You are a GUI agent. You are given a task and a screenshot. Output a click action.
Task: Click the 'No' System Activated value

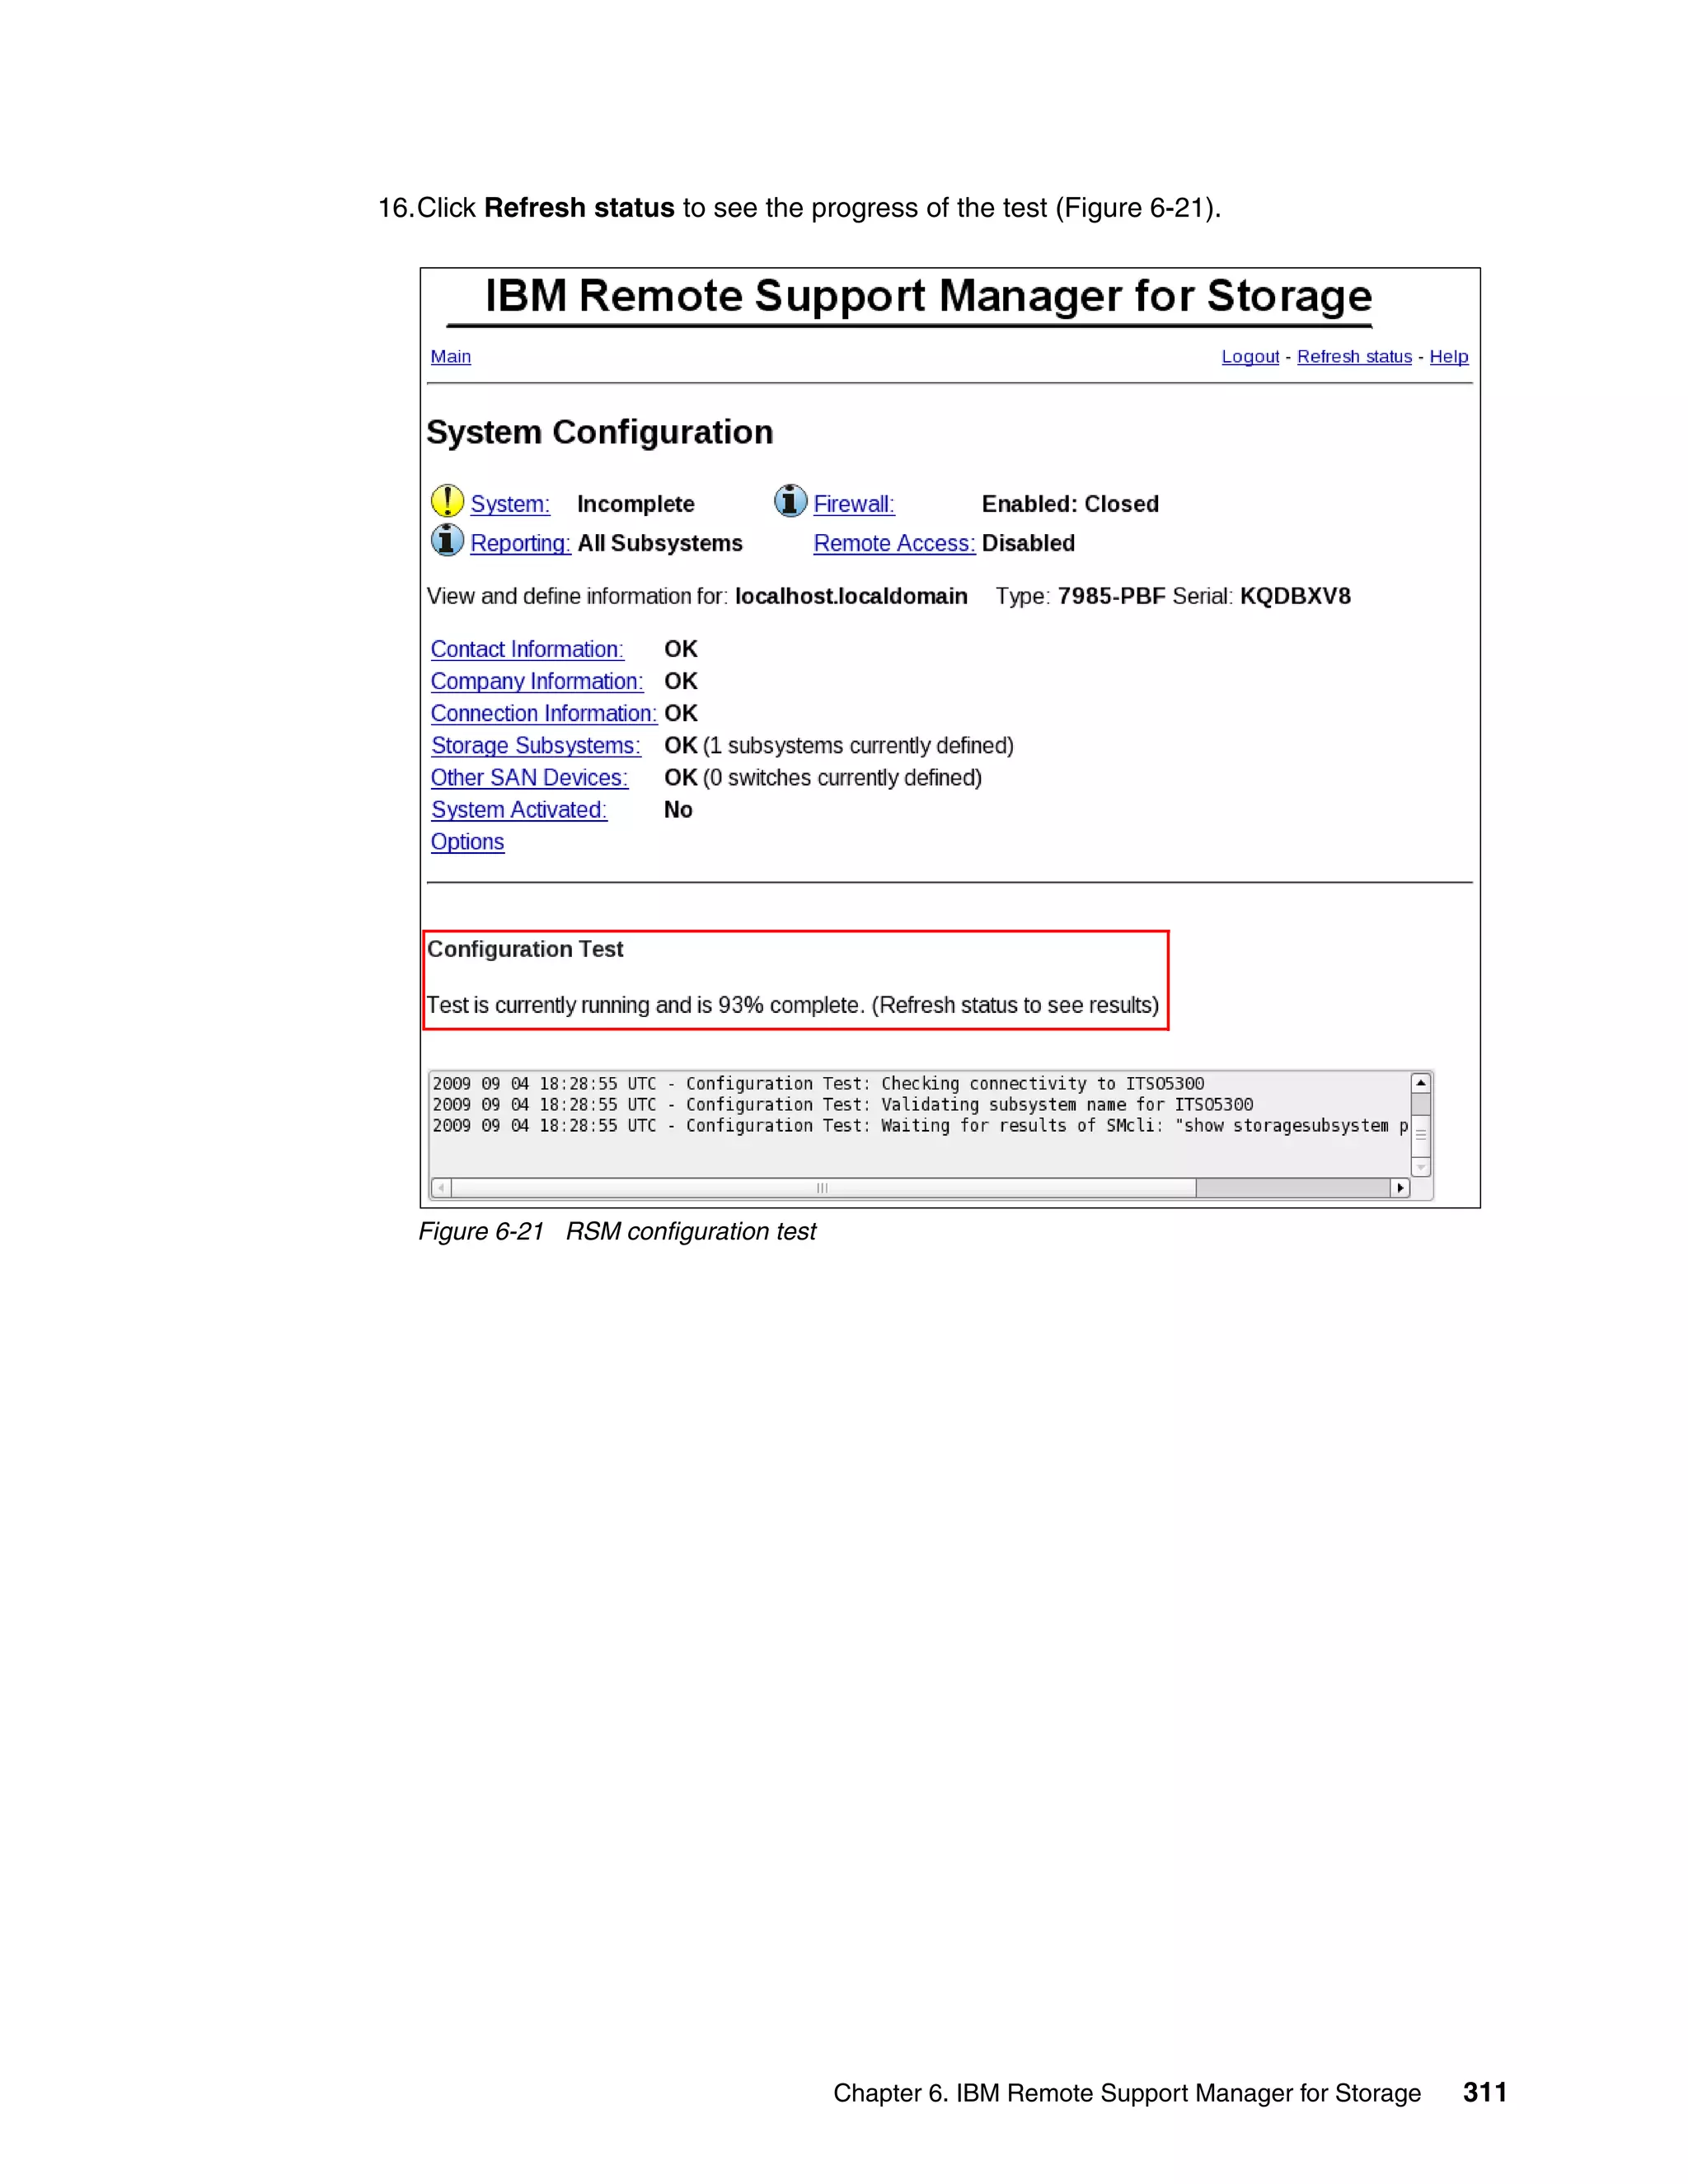(x=678, y=810)
